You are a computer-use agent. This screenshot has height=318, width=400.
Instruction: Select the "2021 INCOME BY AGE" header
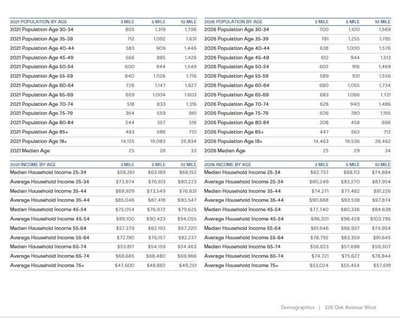pos(32,164)
